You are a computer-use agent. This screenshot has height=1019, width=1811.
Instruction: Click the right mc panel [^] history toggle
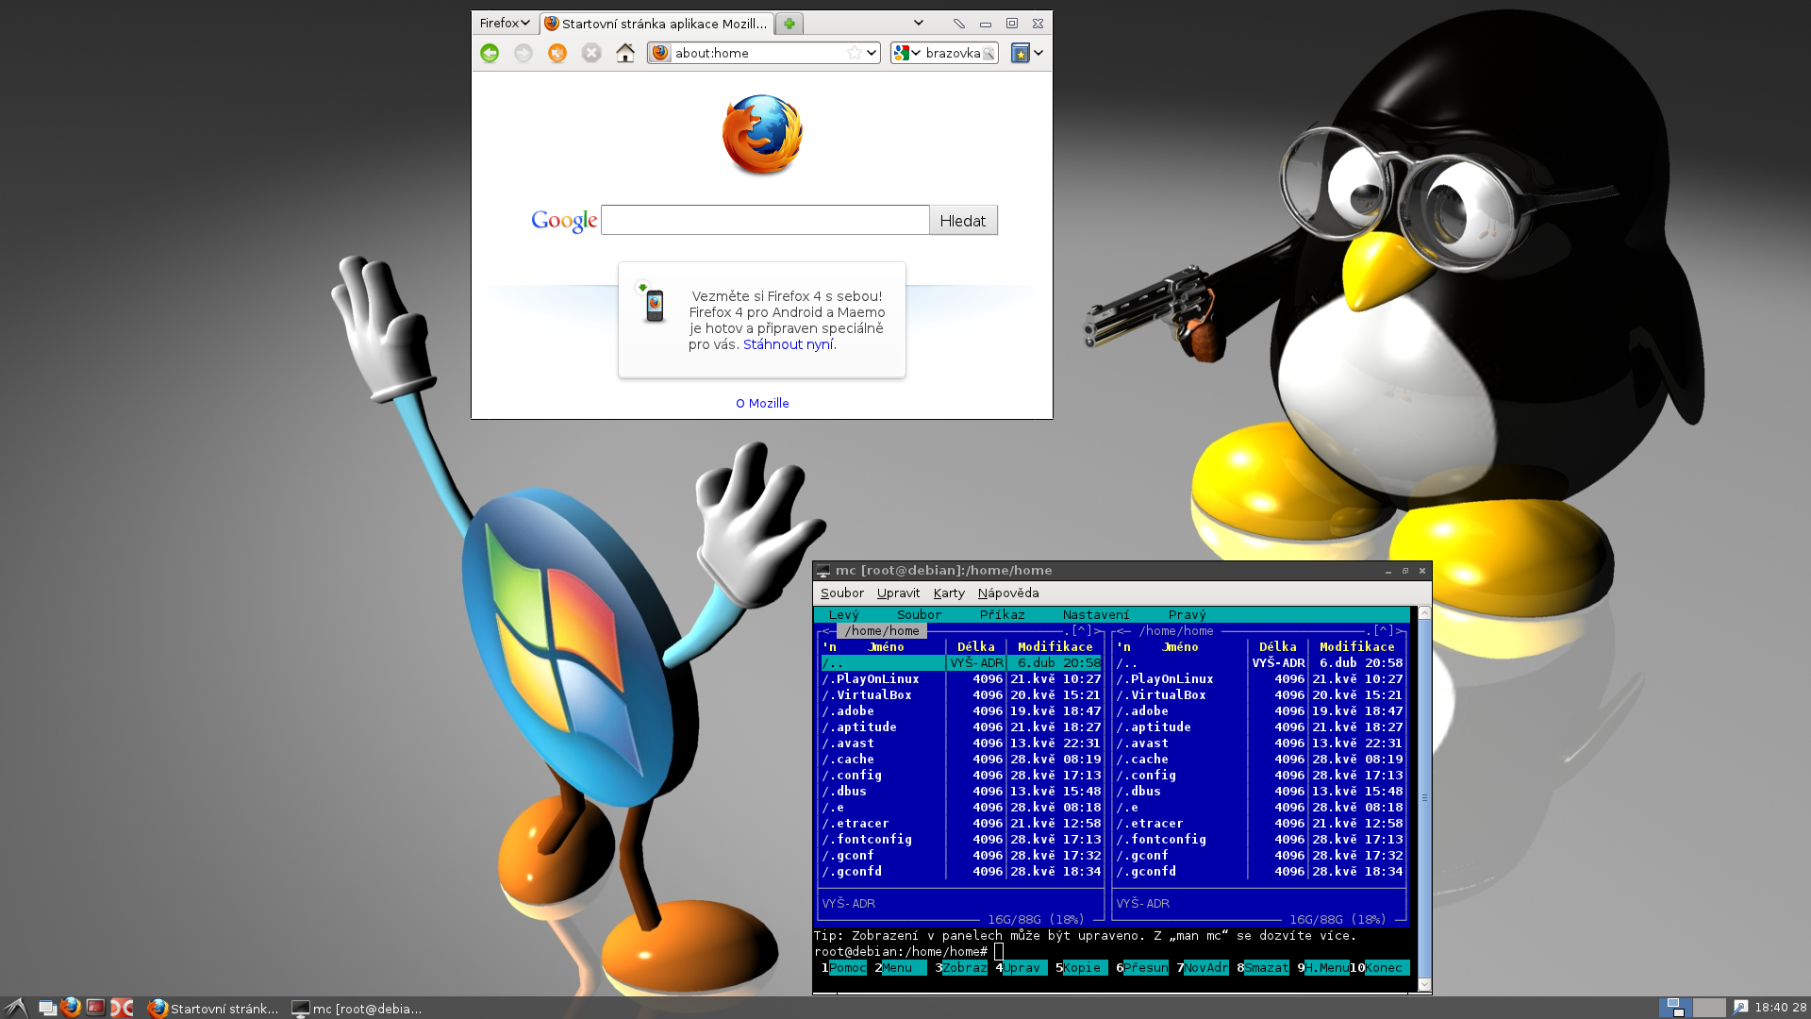(1384, 630)
